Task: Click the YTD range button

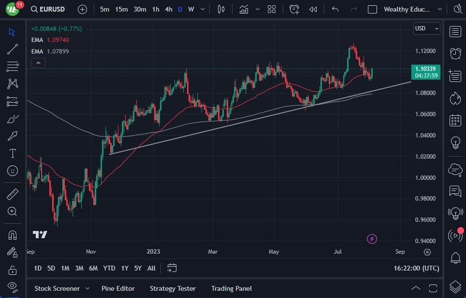Action: pos(109,268)
